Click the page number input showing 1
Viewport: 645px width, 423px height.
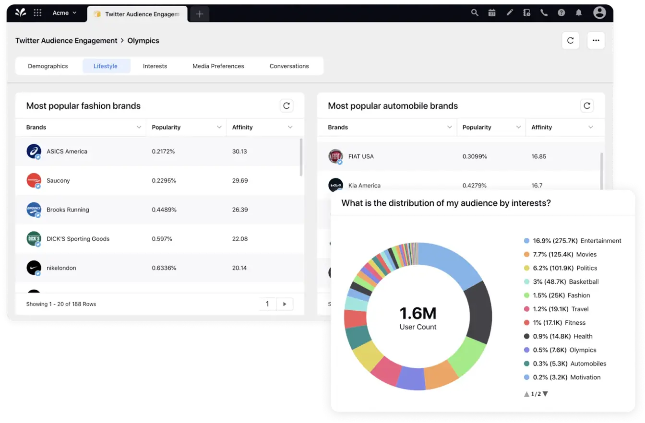[x=267, y=304]
